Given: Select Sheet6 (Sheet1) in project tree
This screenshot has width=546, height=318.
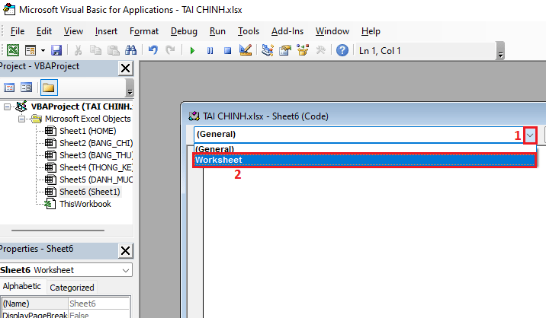Looking at the screenshot, I should 89,192.
